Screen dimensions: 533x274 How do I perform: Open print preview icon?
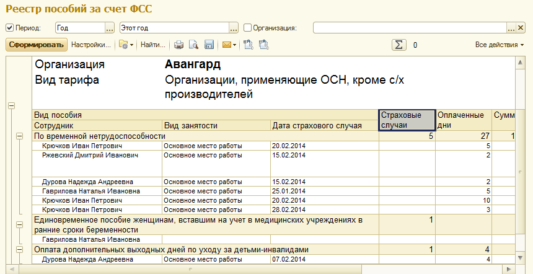tap(194, 45)
